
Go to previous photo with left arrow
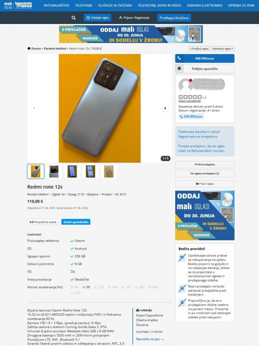pos(34,108)
